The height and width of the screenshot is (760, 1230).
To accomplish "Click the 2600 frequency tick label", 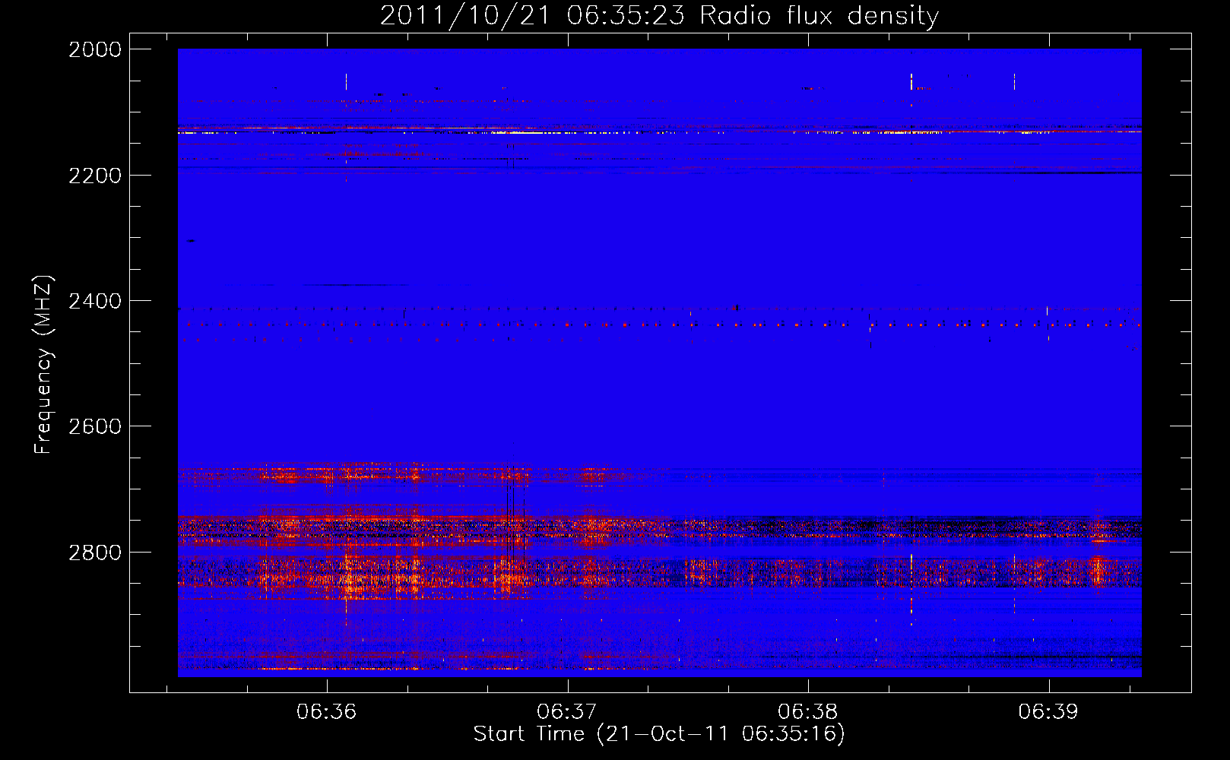I will pyautogui.click(x=95, y=426).
